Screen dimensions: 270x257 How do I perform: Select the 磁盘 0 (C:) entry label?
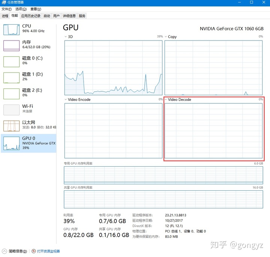[32, 58]
